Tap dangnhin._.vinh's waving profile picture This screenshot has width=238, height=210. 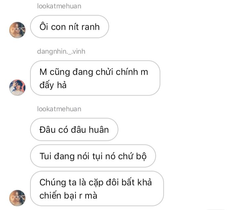[17, 87]
